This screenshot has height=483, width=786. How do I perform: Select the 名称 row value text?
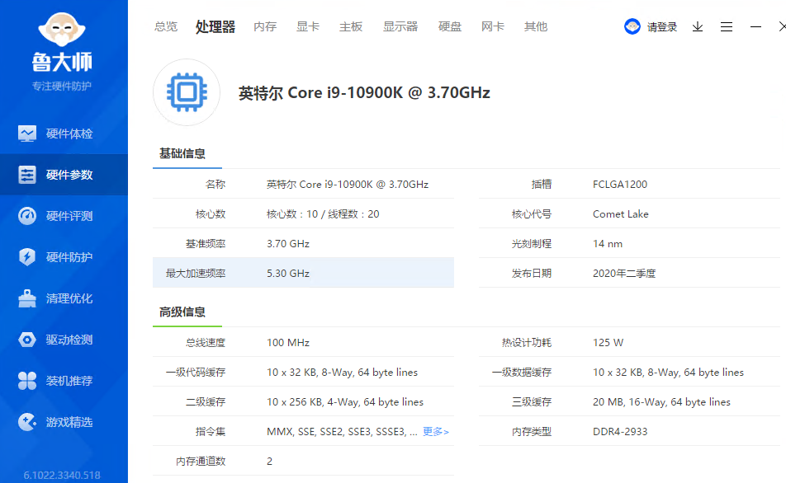click(348, 185)
